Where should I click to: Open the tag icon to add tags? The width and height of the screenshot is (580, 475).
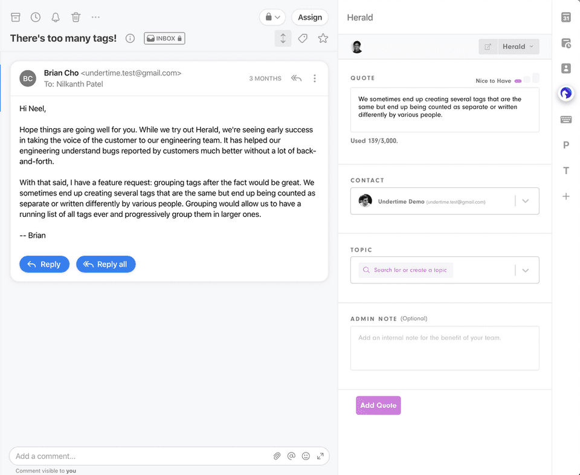303,38
